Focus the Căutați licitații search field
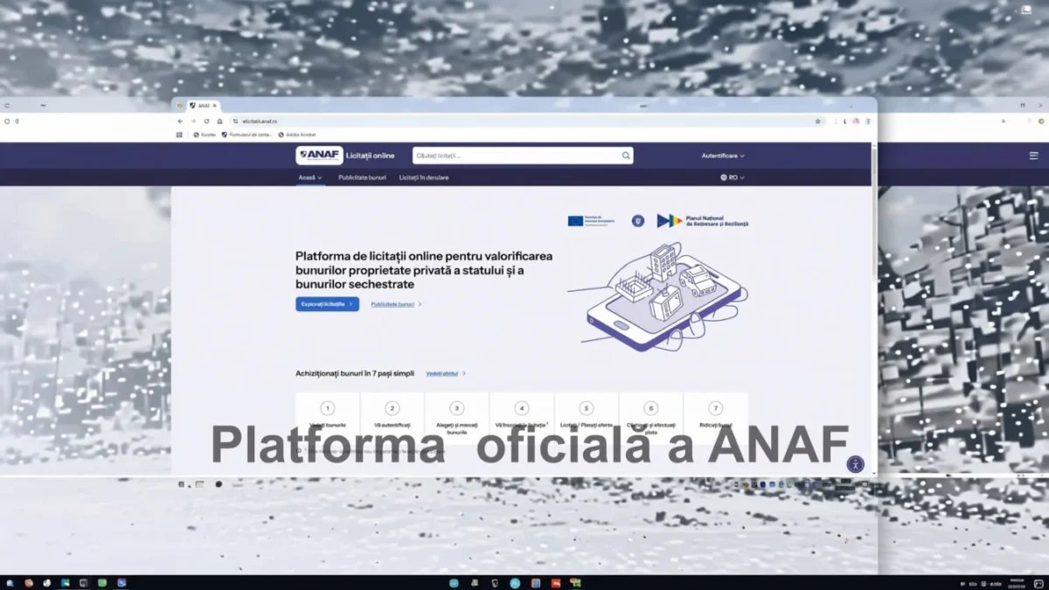The width and height of the screenshot is (1049, 590). (523, 156)
